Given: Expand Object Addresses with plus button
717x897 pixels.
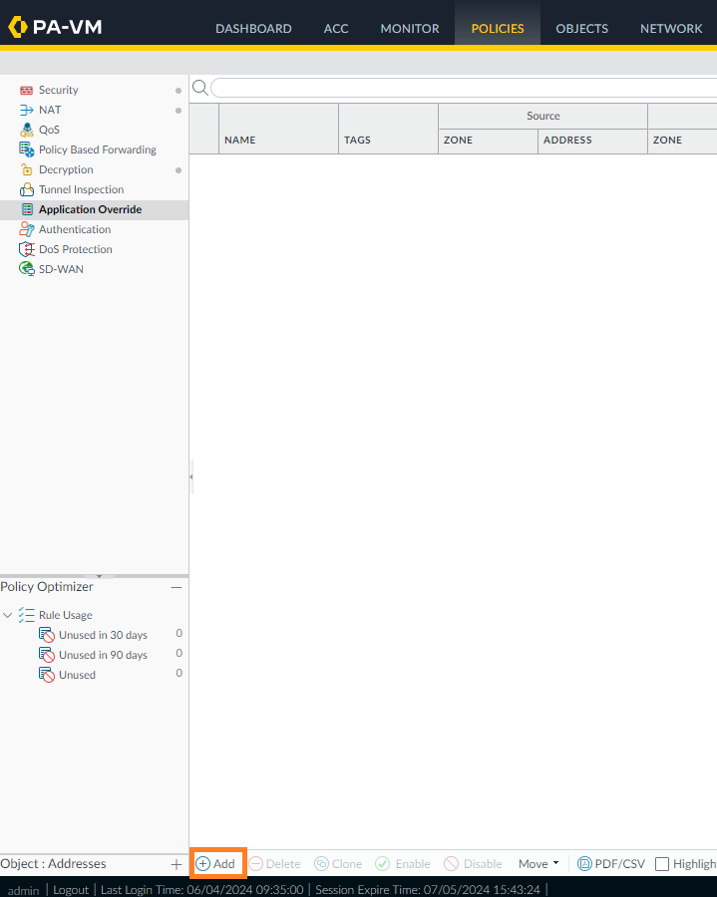Looking at the screenshot, I should 177,864.
